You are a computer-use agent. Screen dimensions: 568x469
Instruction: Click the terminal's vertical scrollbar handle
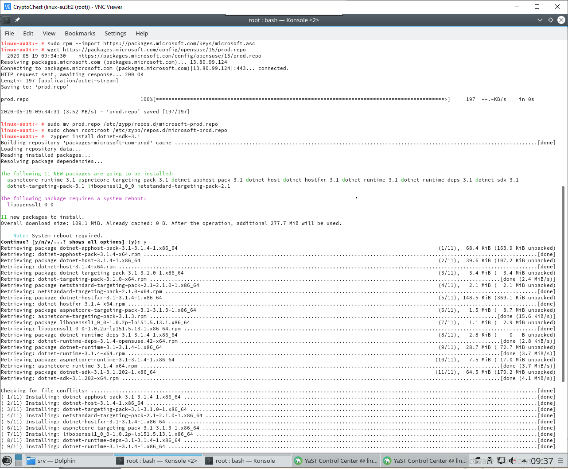click(563, 284)
